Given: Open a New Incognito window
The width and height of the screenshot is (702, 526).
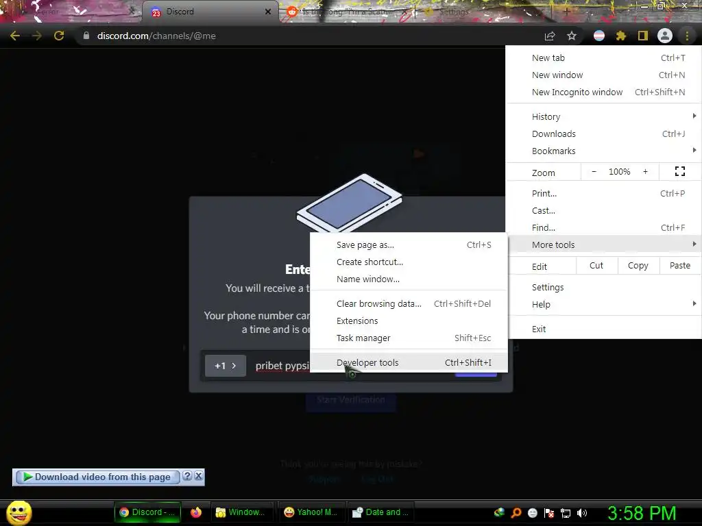Looking at the screenshot, I should coord(604,92).
